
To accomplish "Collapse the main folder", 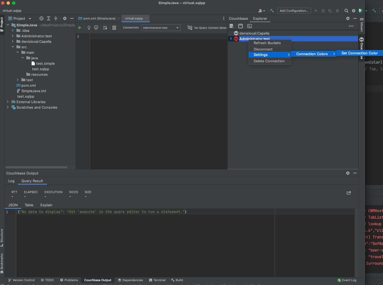I will coord(18,52).
